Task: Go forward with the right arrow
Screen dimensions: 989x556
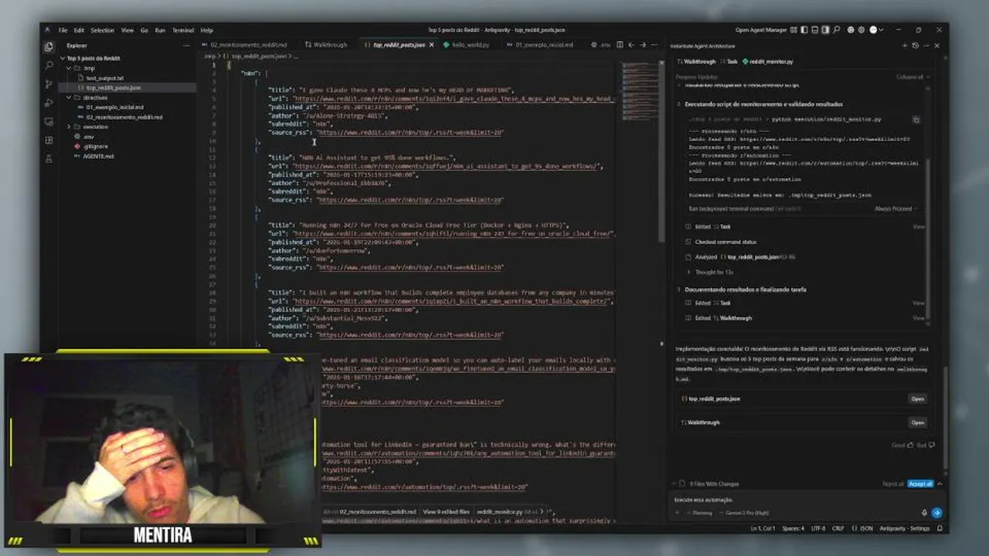Action: tap(643, 45)
